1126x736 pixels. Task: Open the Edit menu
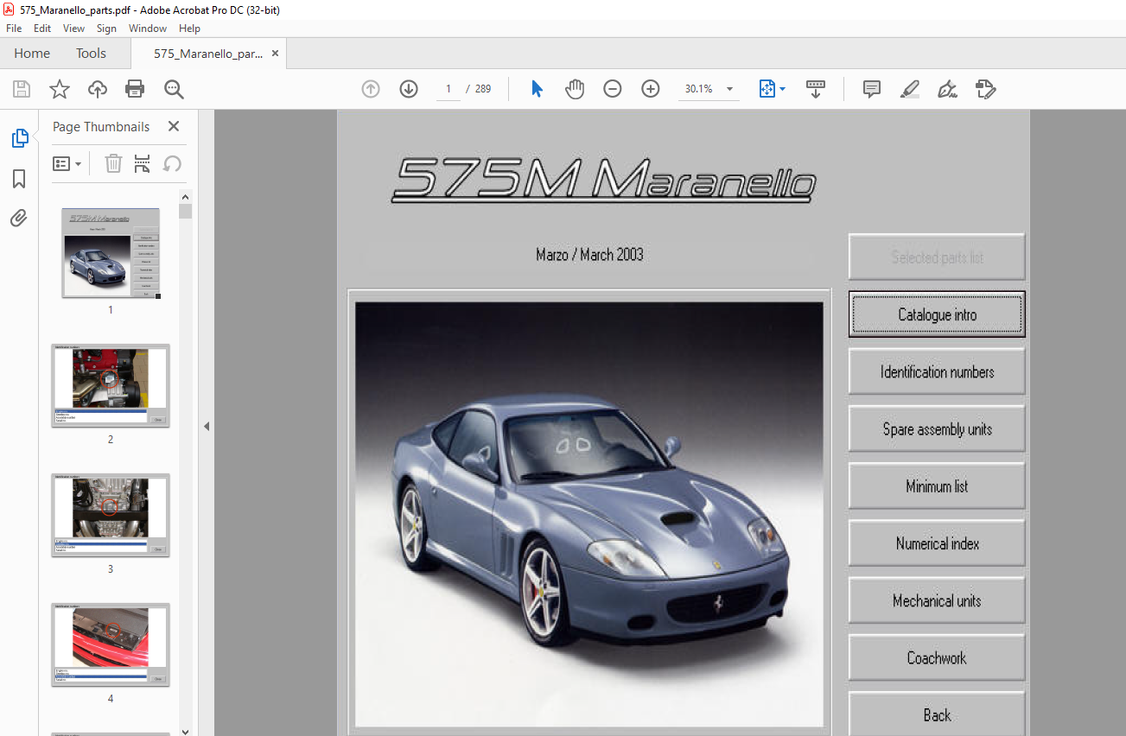[x=42, y=29]
